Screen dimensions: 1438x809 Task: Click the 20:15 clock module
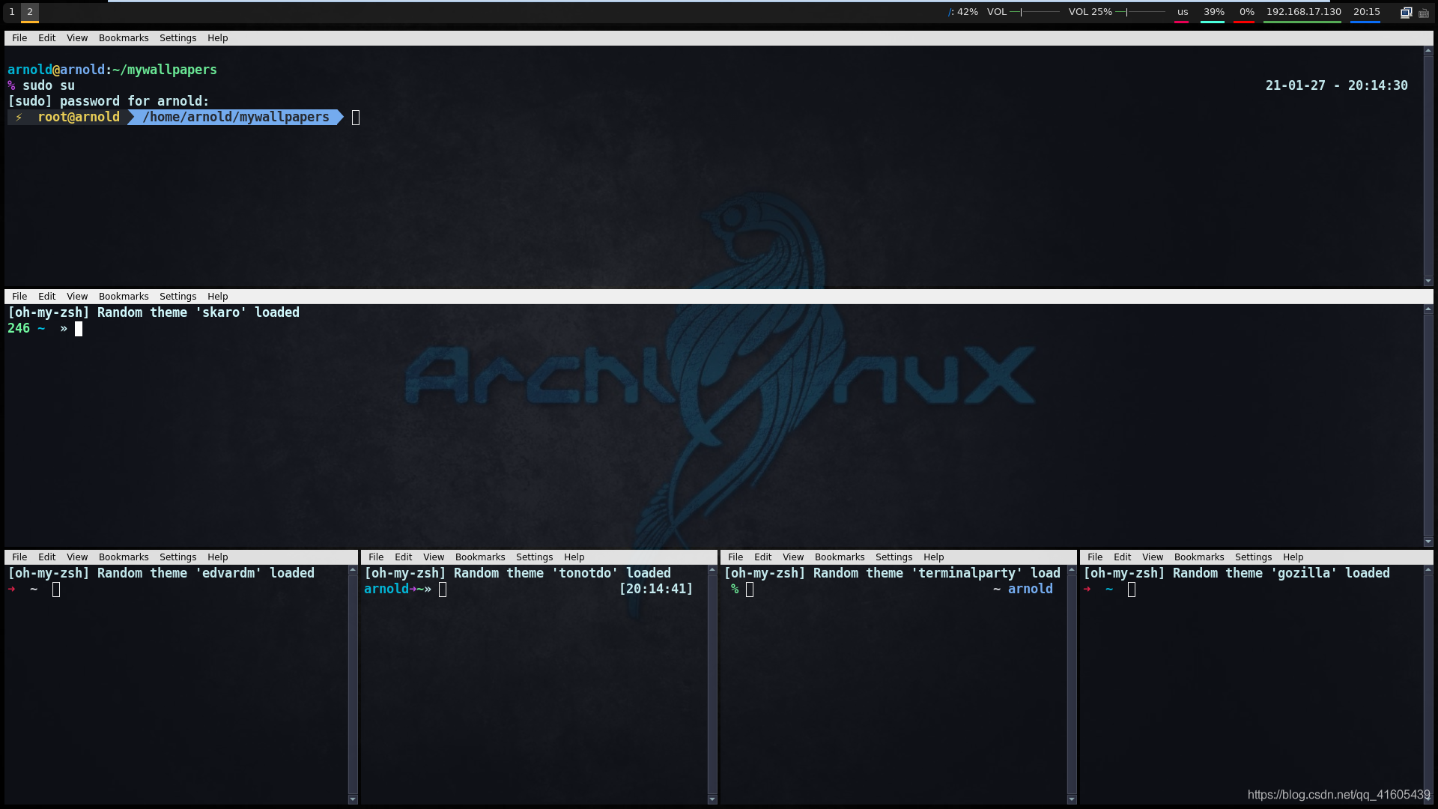[1366, 12]
